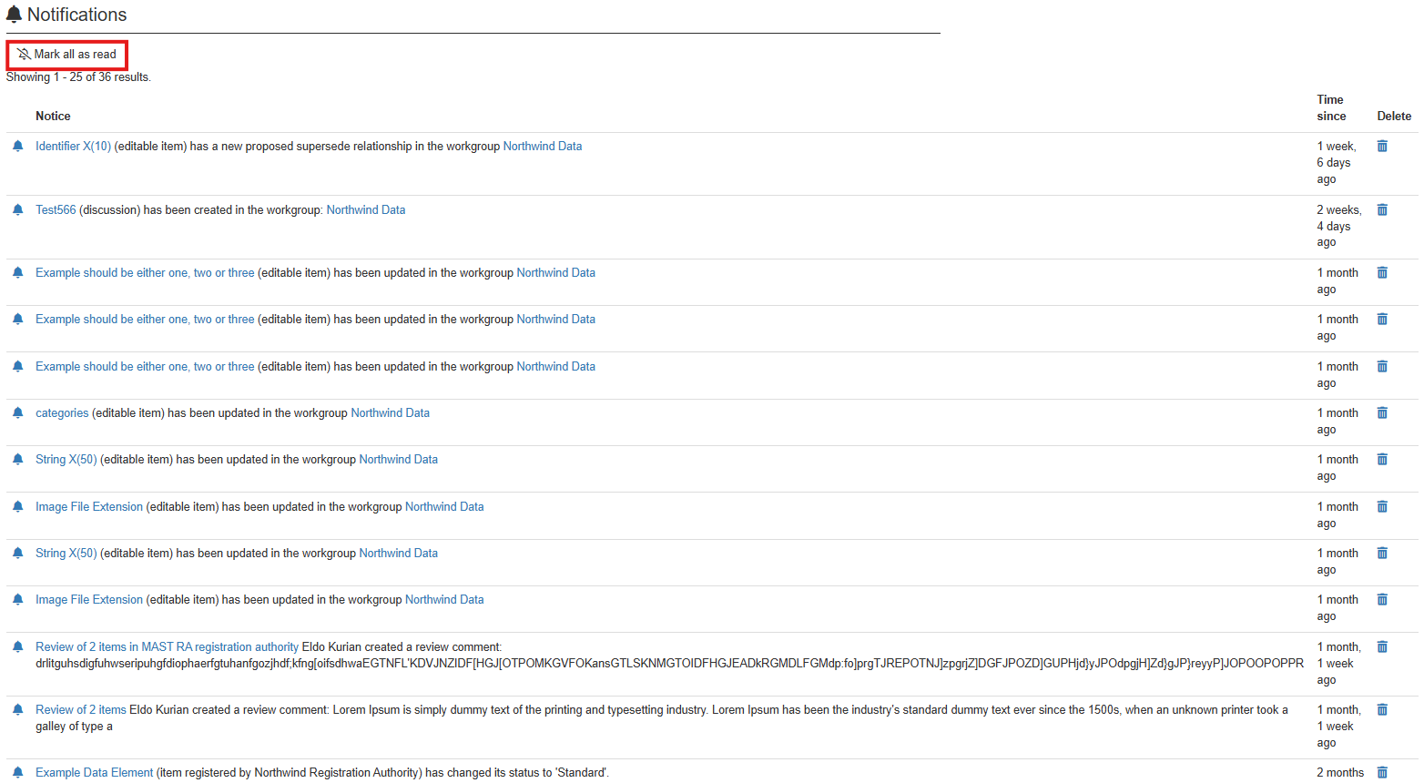This screenshot has width=1424, height=783.
Task: Open Northwind Data workgroup in categories row
Action: coord(390,413)
